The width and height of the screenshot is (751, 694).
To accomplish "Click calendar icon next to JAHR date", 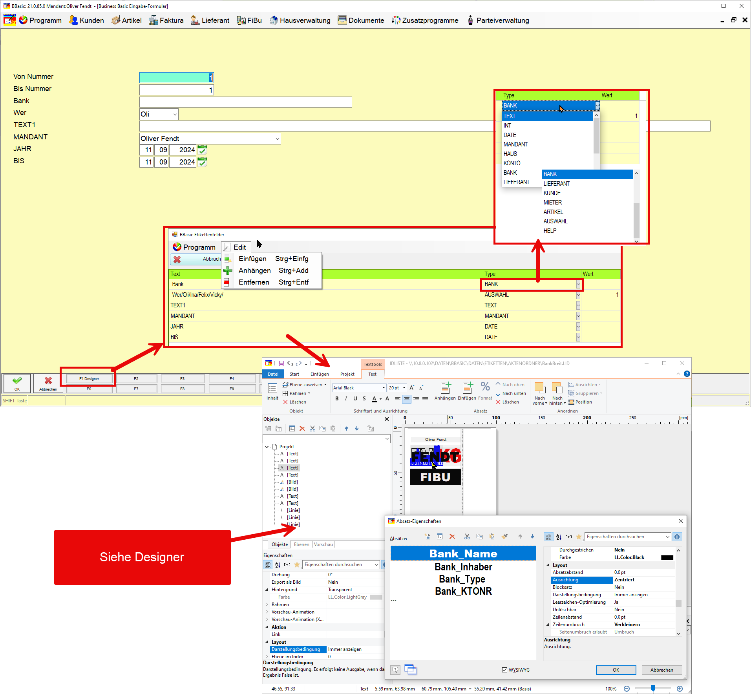I will click(202, 150).
